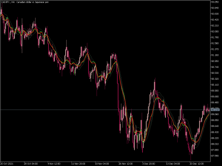The height and width of the screenshot is (166, 222).
Task: Click the 89.690 price axis label
Action: pyautogui.click(x=215, y=97)
